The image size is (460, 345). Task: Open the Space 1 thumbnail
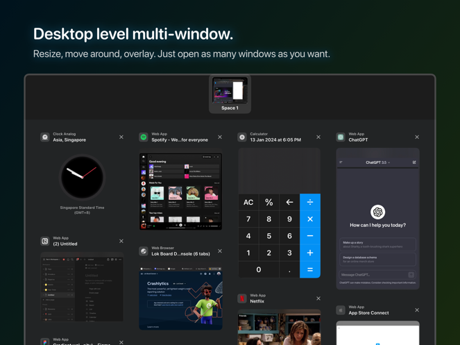pyautogui.click(x=230, y=94)
